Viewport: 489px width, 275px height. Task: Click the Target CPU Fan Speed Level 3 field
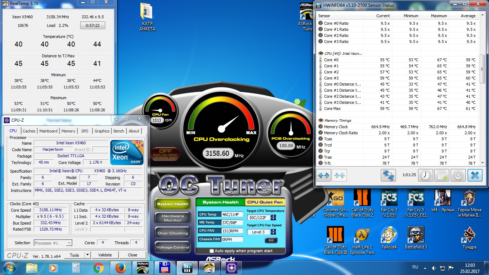259,232
